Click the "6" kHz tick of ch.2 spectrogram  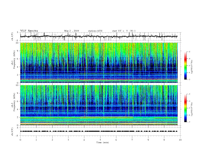[x=18, y=101]
